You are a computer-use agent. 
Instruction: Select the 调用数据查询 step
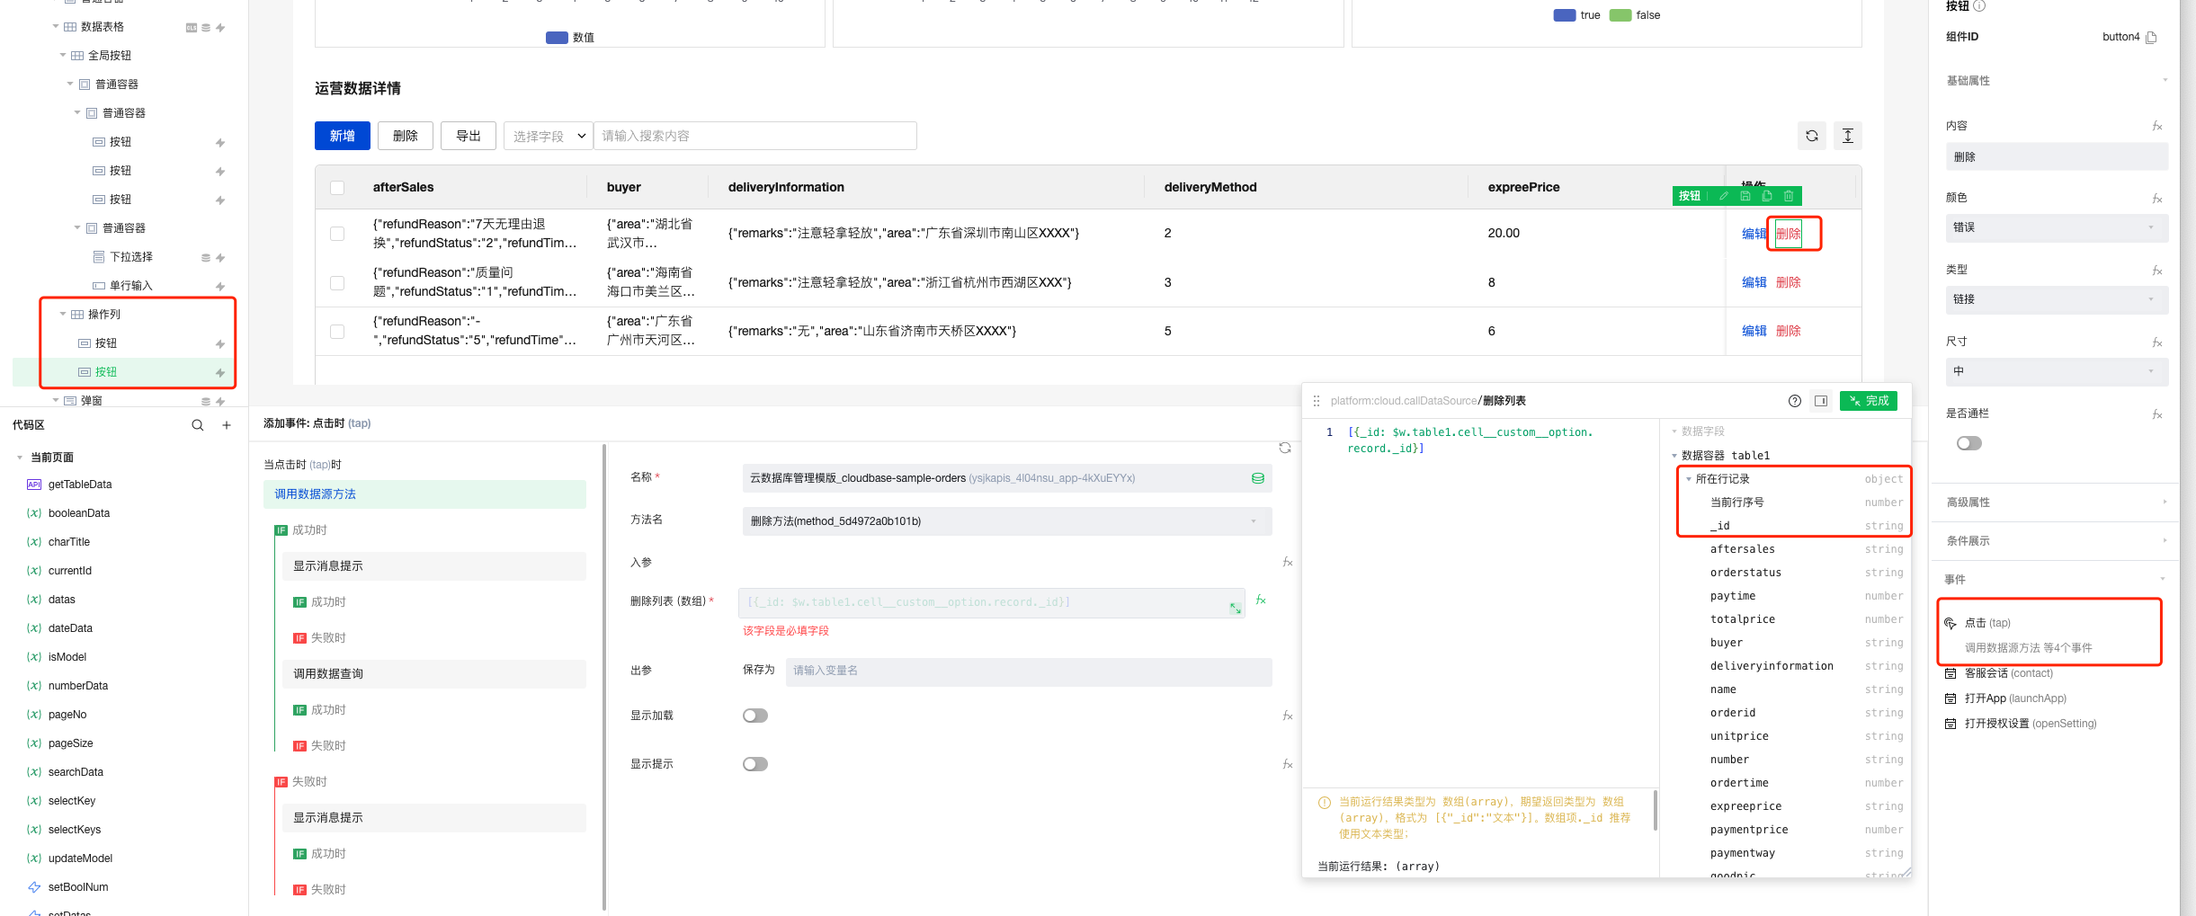pyautogui.click(x=434, y=674)
